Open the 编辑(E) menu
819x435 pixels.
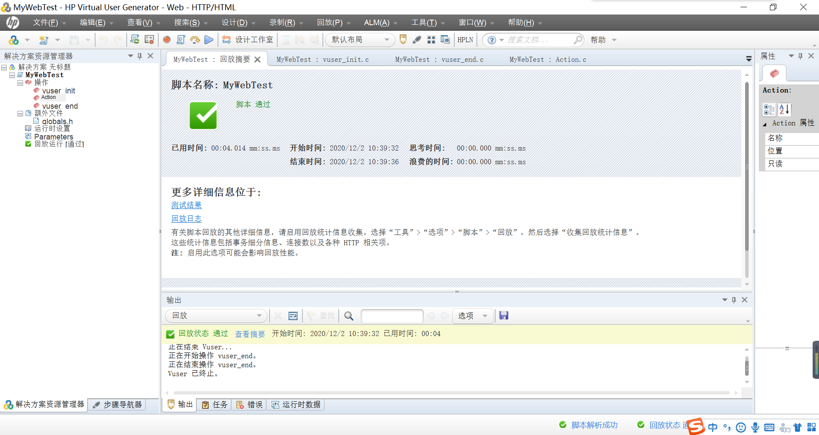click(x=96, y=23)
